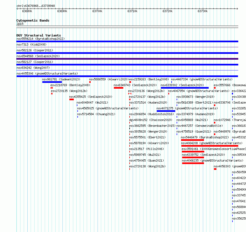Select nsv4565025 gnomADStructuralVariants label
Screen dimensions: 246x232
(108, 108)
